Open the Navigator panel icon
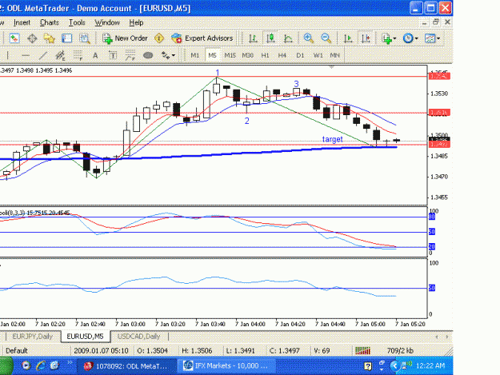 (49, 38)
